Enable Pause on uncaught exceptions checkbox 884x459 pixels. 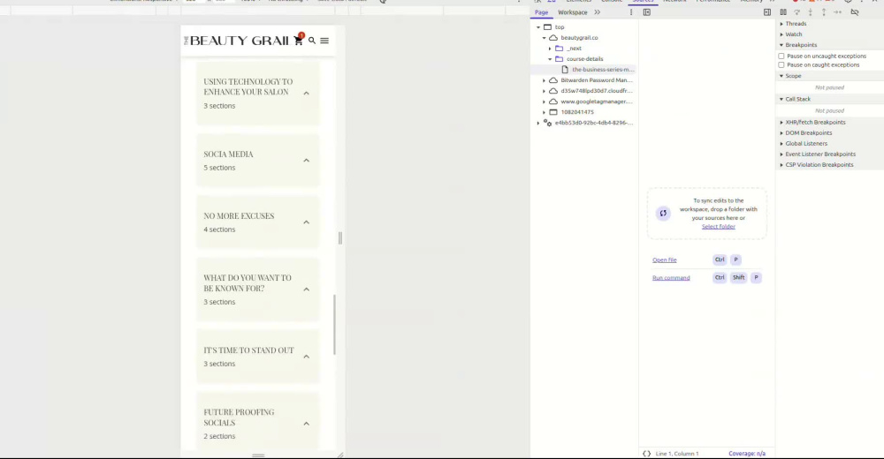pos(781,56)
